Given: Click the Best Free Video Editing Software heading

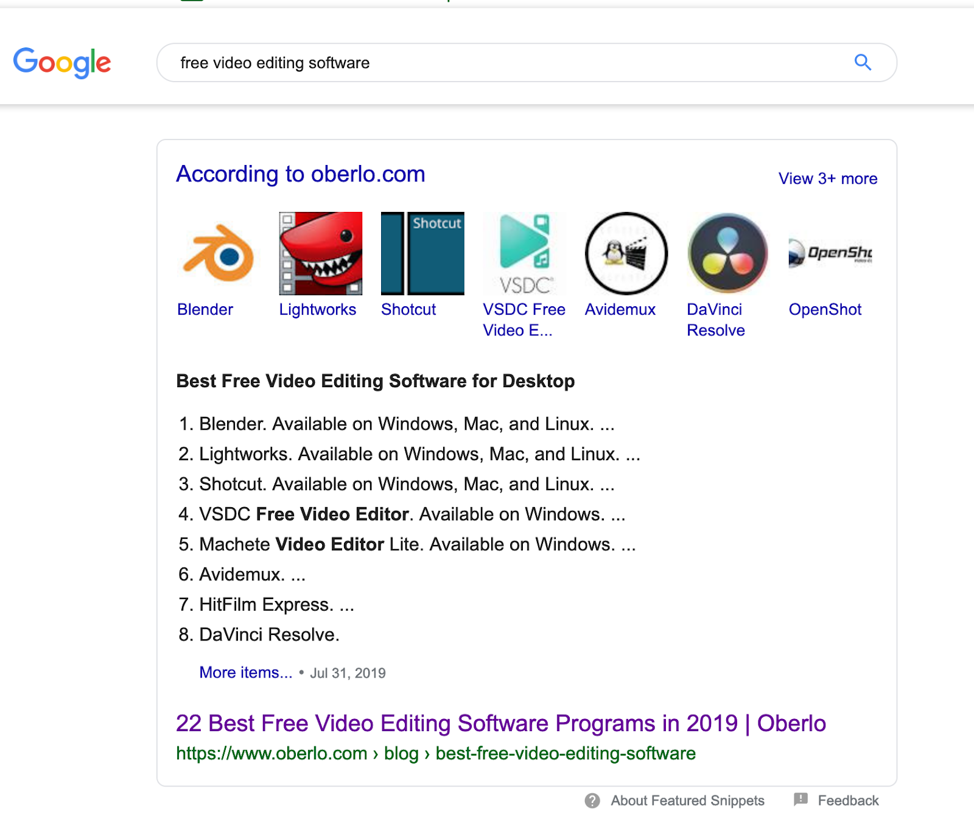Looking at the screenshot, I should tap(376, 381).
